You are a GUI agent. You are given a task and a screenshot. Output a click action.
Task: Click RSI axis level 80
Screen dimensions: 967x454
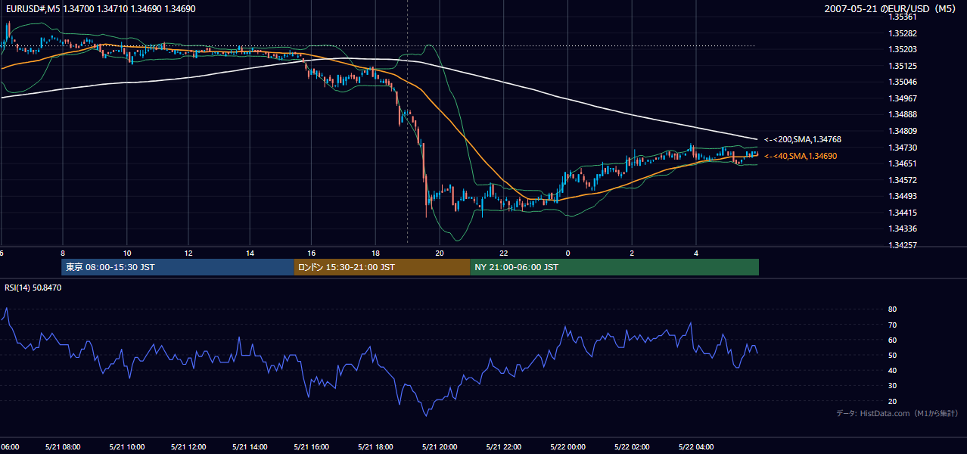[892, 309]
